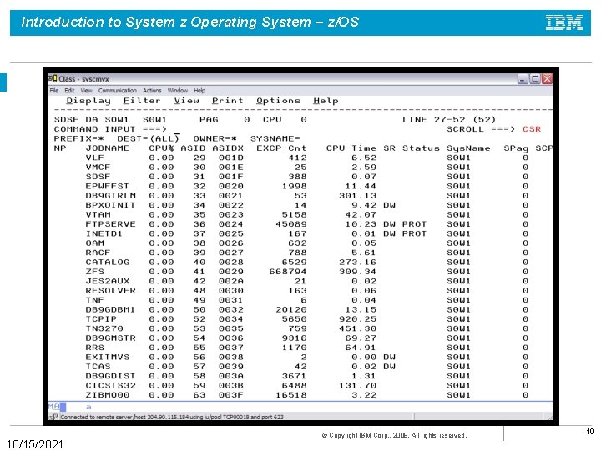The image size is (601, 450).
Task: Click CPU-Time value 920.25 for TCPIP
Action: [357, 319]
